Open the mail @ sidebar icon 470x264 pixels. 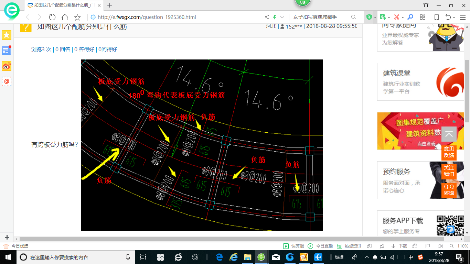[7, 81]
